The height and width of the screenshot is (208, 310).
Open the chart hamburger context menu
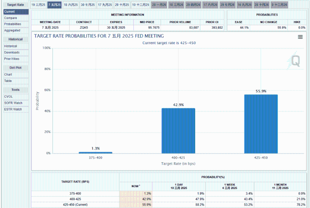click(x=300, y=37)
